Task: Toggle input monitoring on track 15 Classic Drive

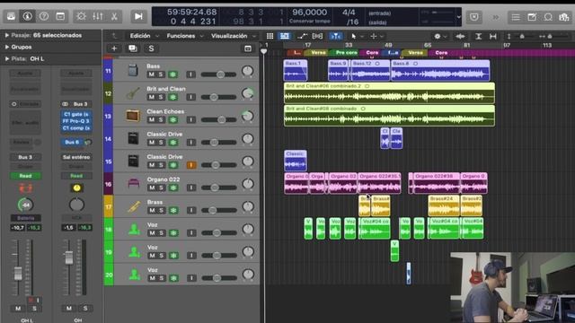Action: click(191, 165)
